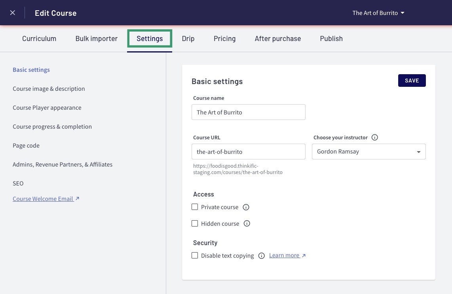Screen dimensions: 452x294
Task: Click into the Course name field
Action: [x=248, y=112]
